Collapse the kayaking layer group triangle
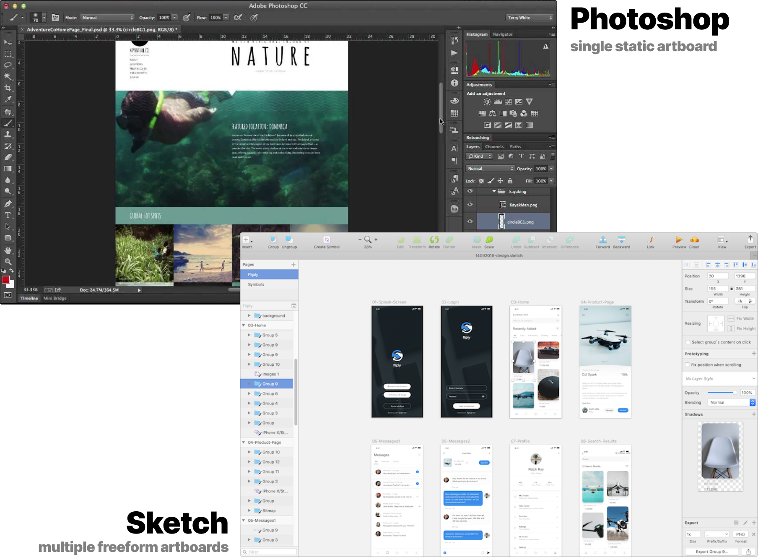This screenshot has width=758, height=557. pyautogui.click(x=494, y=191)
